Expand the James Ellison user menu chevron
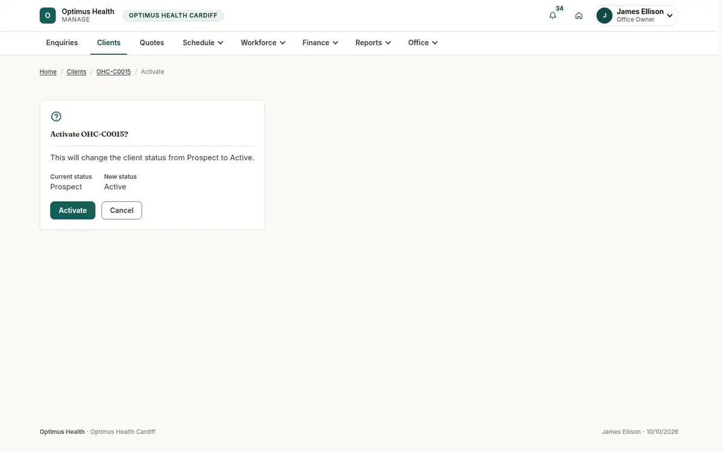Image resolution: width=723 pixels, height=452 pixels. 670,16
